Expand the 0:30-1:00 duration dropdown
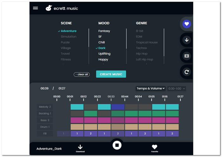Screen dimensions: 222x157 point(176,89)
